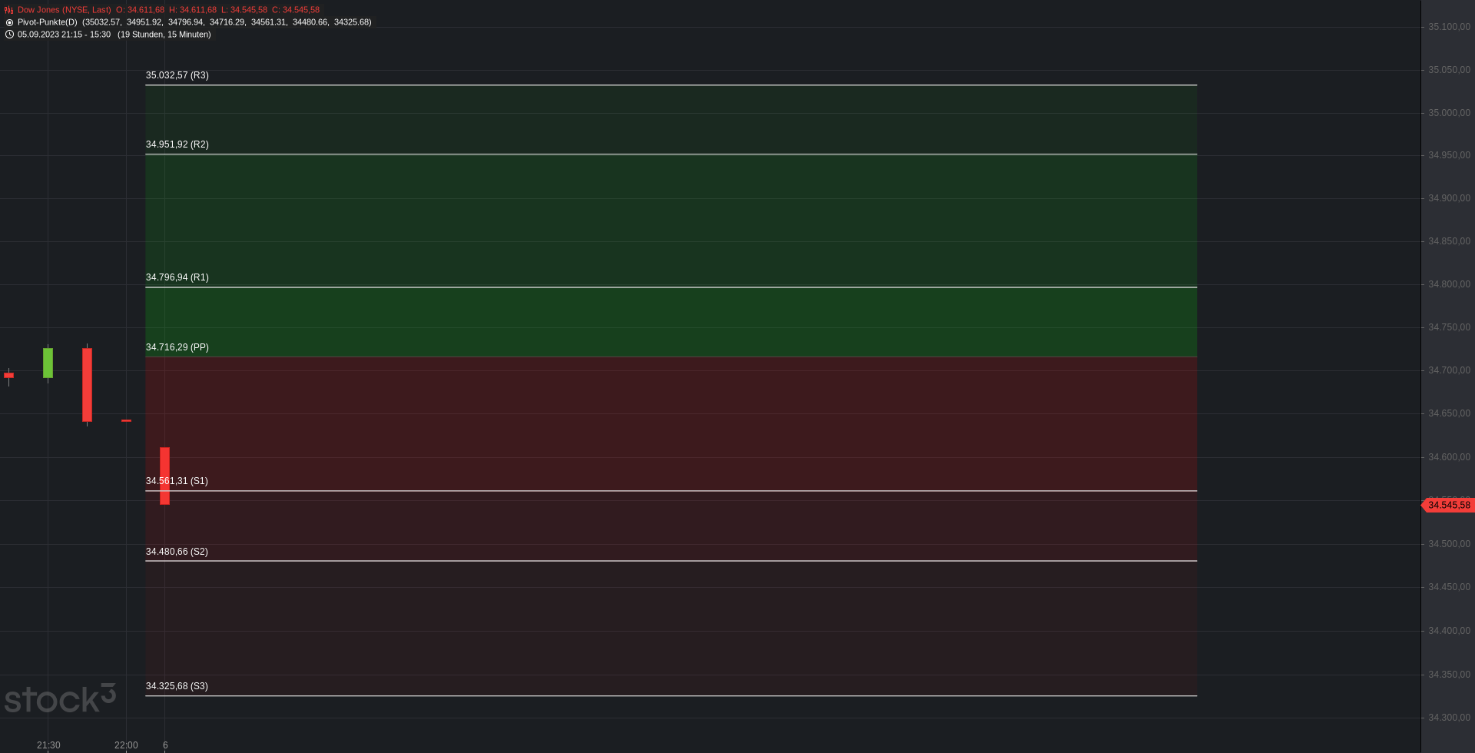Click the red 34.545,58 price tag
1475x753 pixels.
coord(1448,505)
